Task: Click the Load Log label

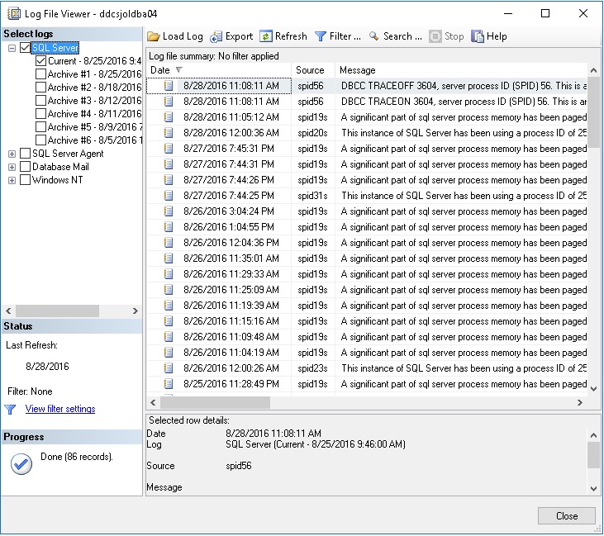Action: click(x=183, y=36)
